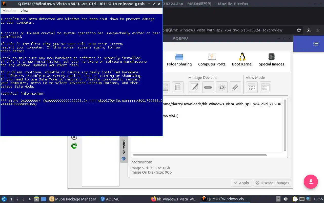Open Firefox hamburger menu

318,30
